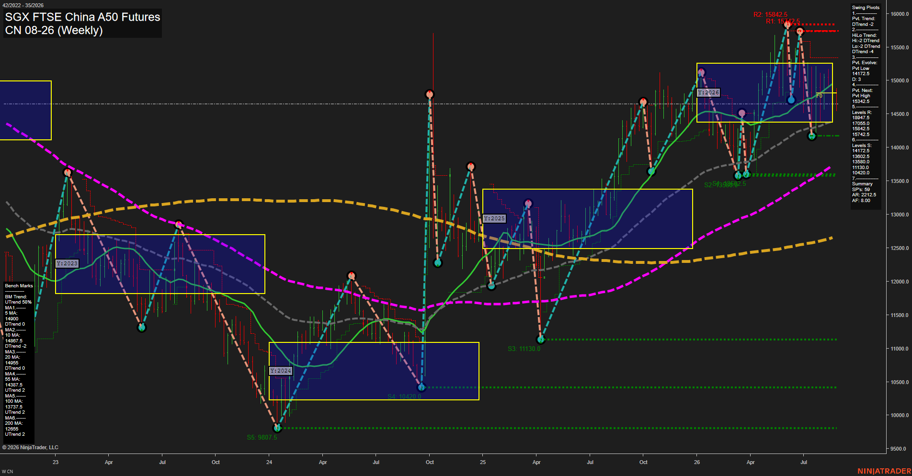Click the 23 year label on time axis

point(56,462)
